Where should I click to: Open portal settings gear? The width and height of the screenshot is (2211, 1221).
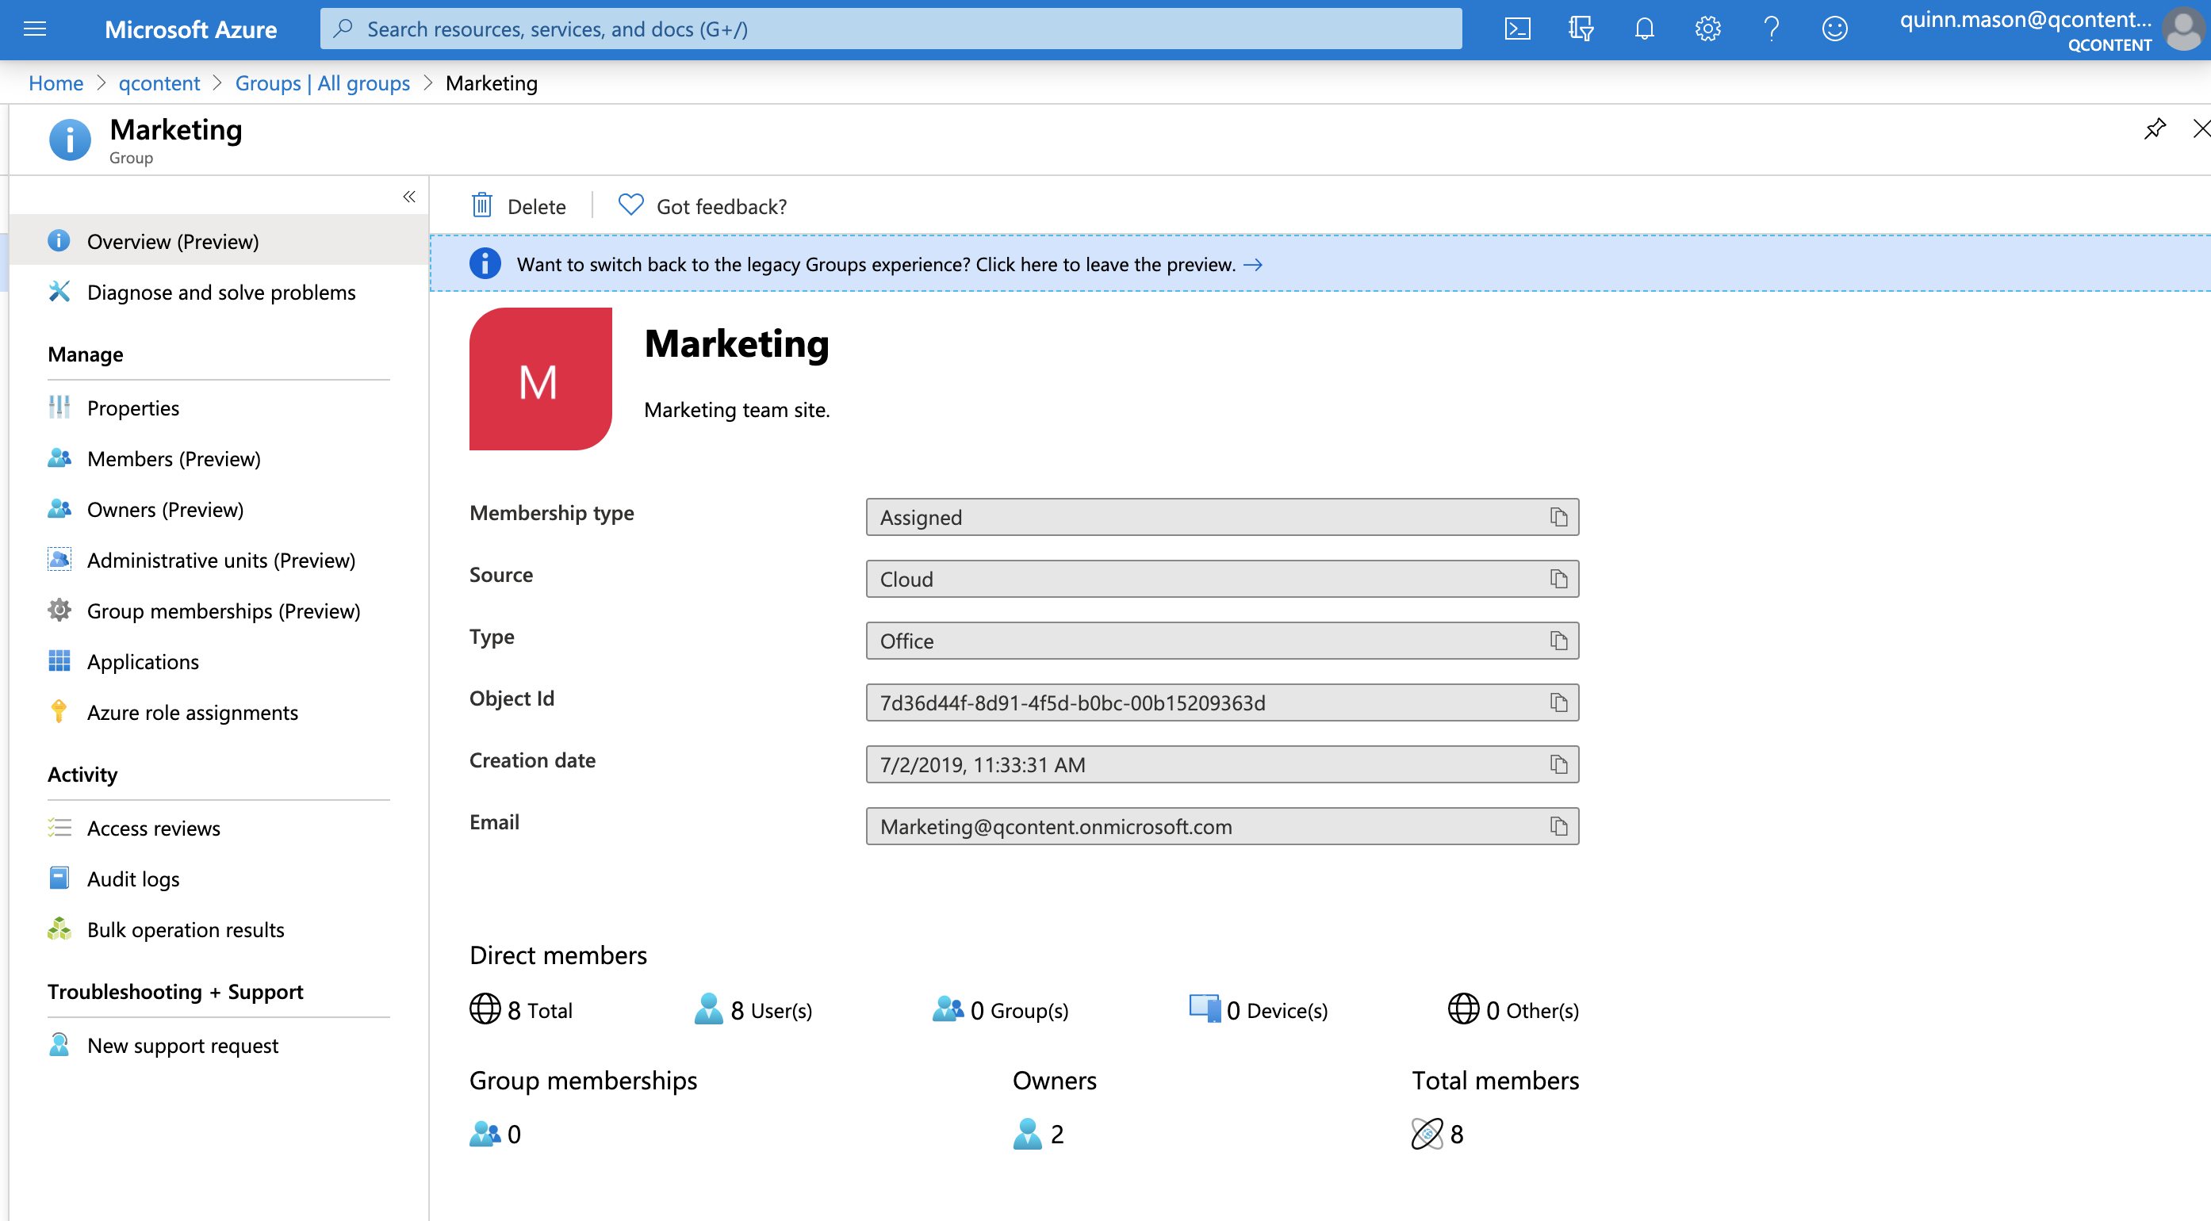(1707, 29)
